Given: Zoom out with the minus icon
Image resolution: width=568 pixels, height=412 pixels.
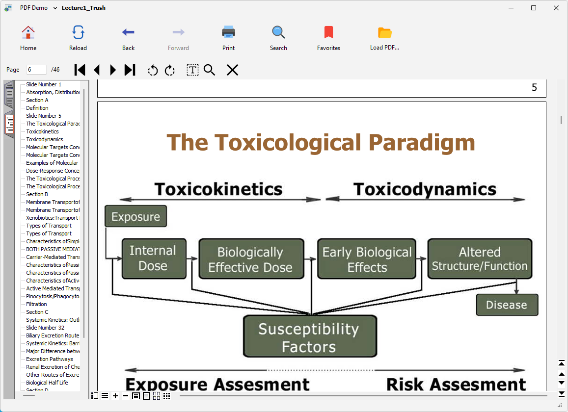Looking at the screenshot, I should coord(126,396).
